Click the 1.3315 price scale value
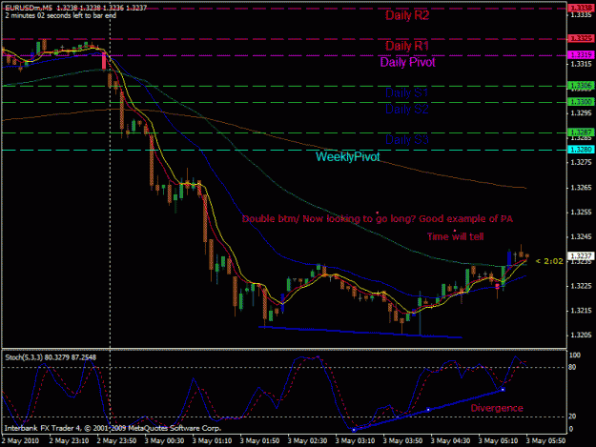Image resolution: width=596 pixels, height=447 pixels. [x=581, y=64]
